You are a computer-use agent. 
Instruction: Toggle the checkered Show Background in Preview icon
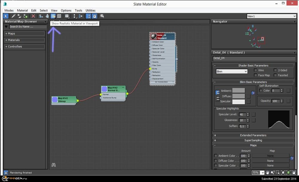point(59,16)
